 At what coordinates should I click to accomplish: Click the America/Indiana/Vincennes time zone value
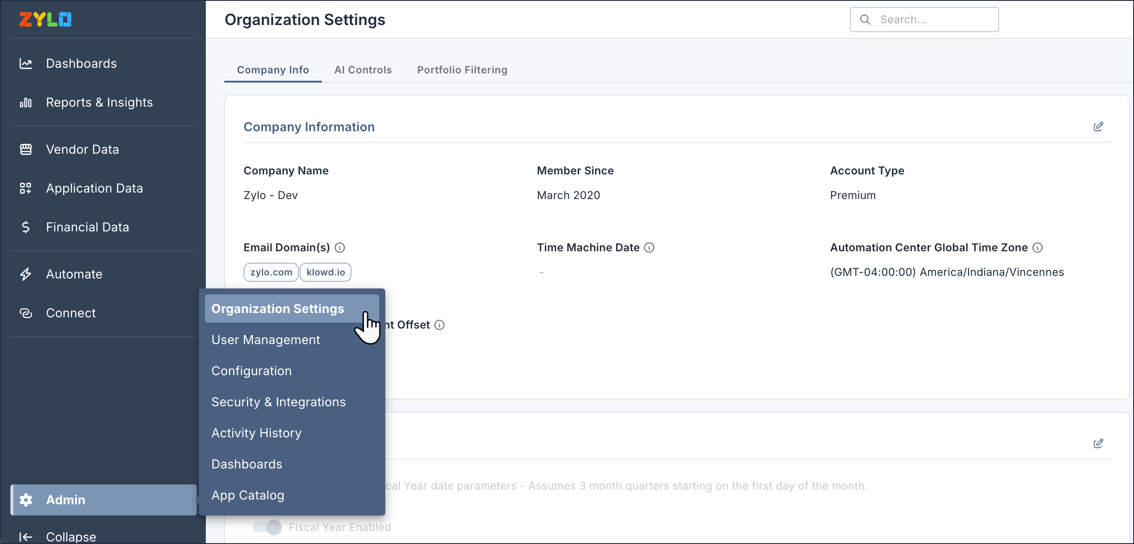coord(947,272)
